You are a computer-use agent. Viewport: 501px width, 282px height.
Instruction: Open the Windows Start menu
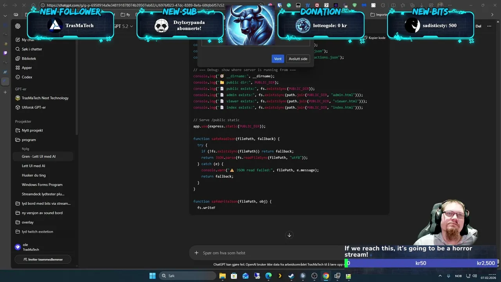tap(153, 276)
